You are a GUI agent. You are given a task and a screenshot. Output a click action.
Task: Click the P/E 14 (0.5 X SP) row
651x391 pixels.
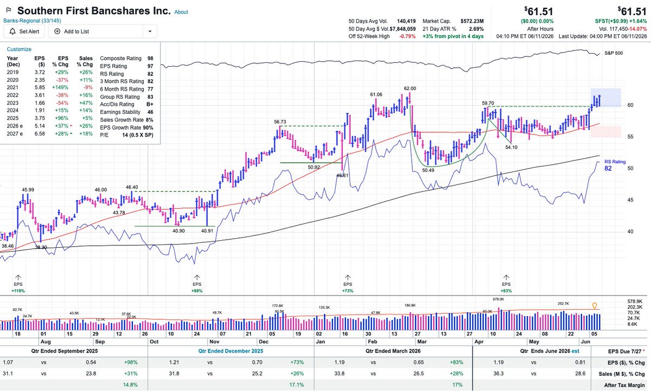(127, 135)
